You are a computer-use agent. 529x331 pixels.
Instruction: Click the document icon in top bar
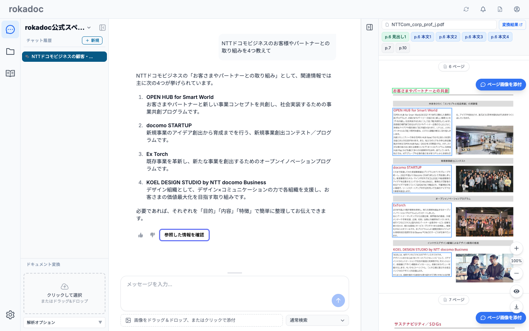coord(500,9)
